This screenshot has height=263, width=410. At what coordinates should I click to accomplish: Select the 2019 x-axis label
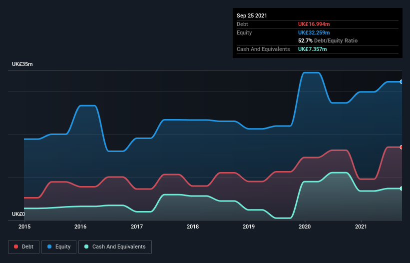point(249,226)
